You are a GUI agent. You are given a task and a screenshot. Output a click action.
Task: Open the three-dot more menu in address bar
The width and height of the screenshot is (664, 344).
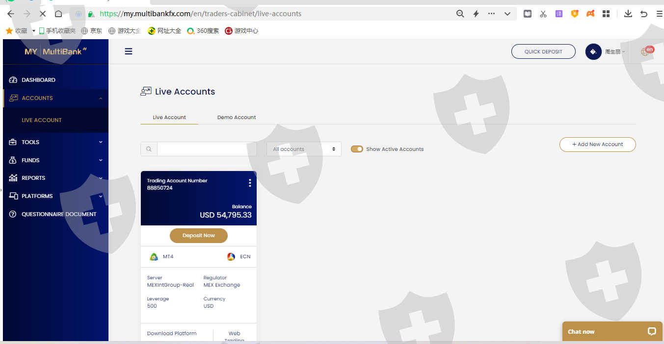(491, 14)
